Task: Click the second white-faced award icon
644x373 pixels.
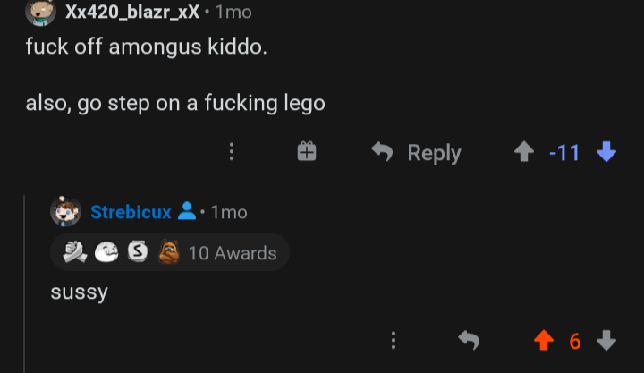Action: pyautogui.click(x=106, y=253)
